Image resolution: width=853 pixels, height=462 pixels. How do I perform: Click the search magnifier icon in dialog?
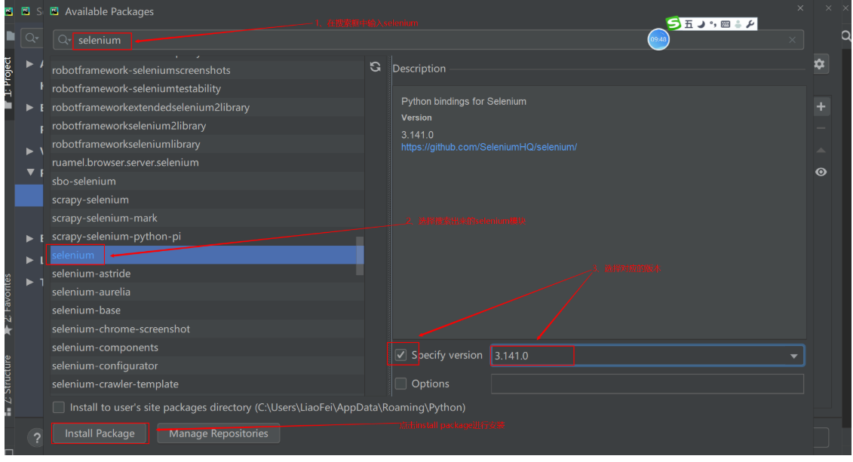(x=64, y=40)
